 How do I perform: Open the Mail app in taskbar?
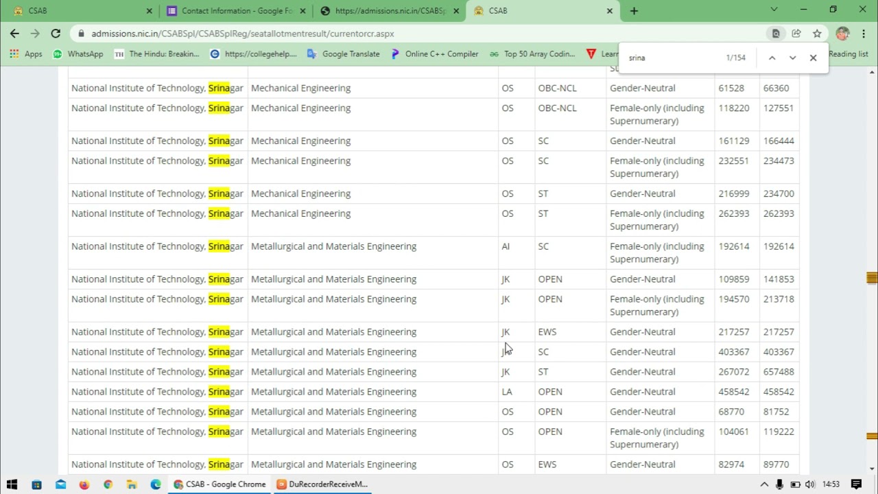point(60,484)
